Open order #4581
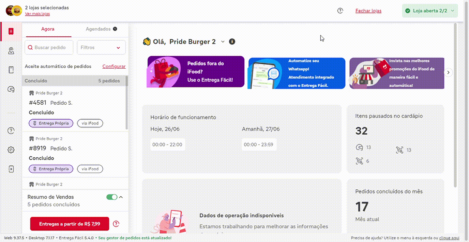 tap(74, 109)
